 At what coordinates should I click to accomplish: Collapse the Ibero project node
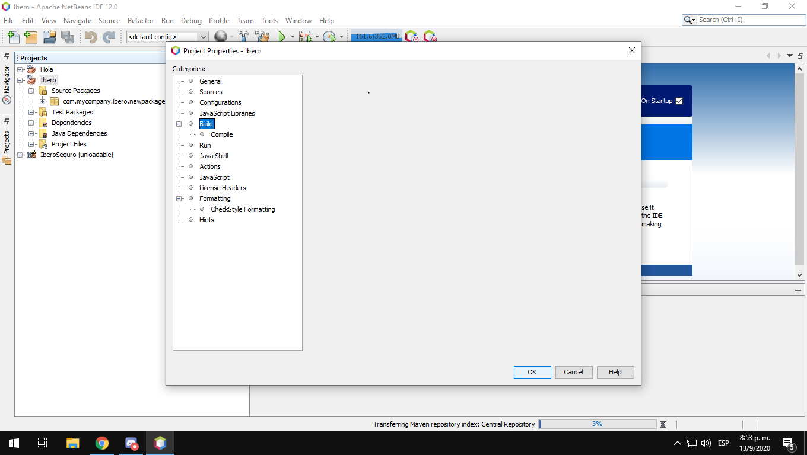(x=20, y=80)
